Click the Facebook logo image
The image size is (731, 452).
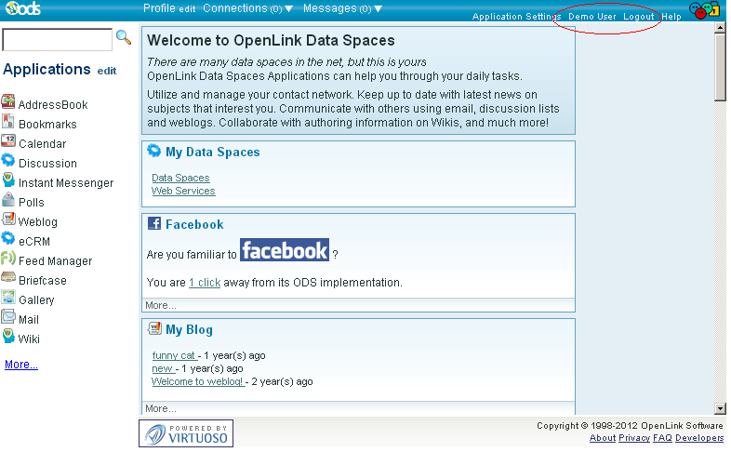click(x=284, y=250)
